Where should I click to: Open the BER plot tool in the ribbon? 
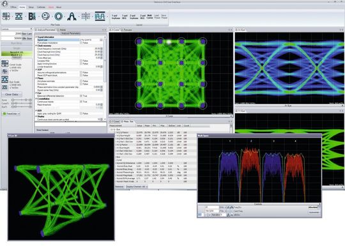click(x=32, y=16)
